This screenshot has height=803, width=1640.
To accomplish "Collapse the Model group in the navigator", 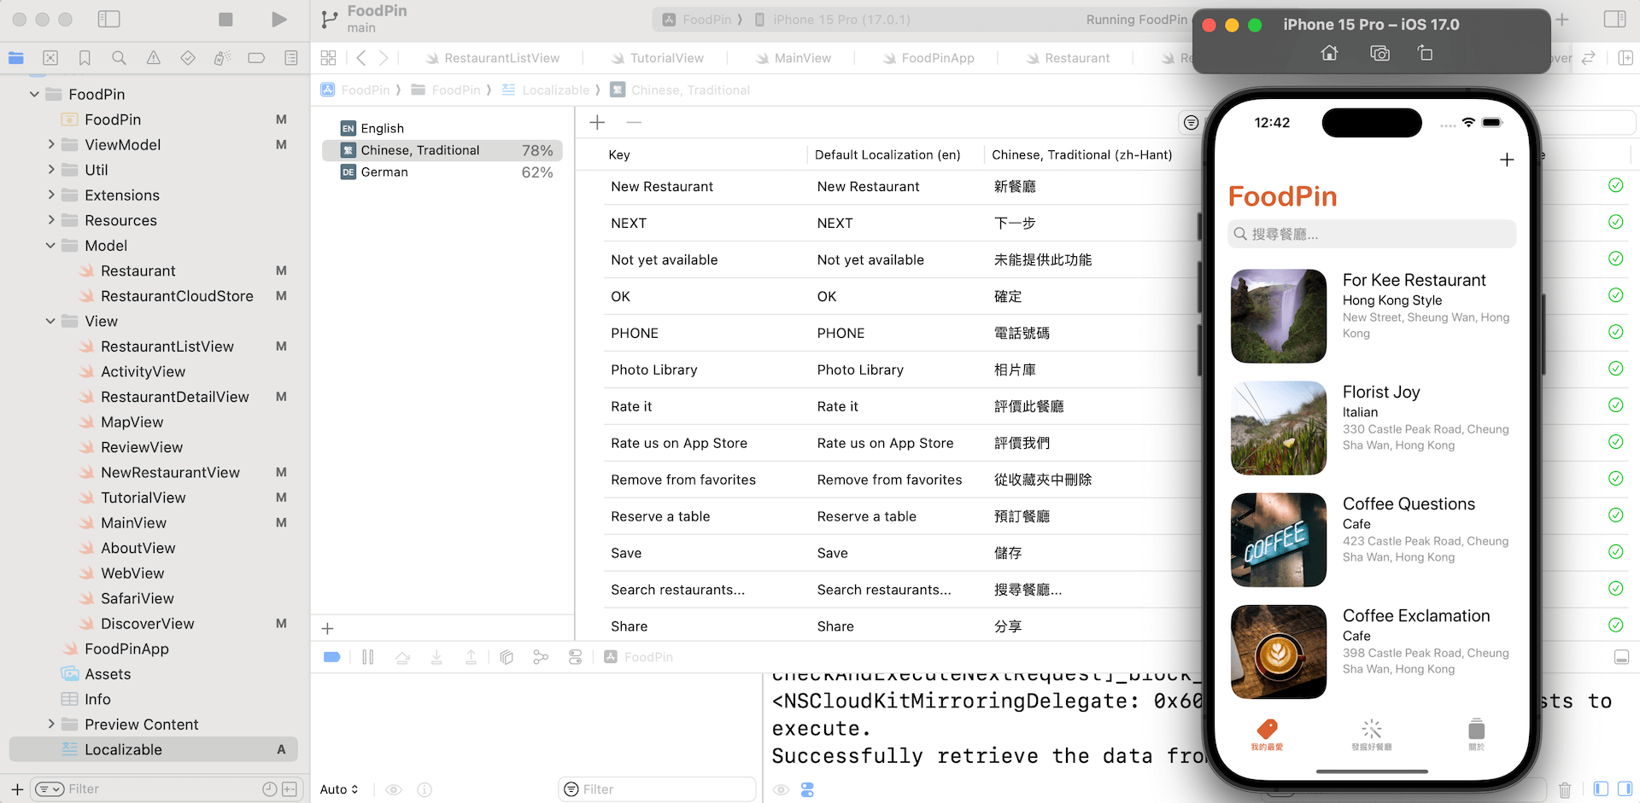I will coord(50,245).
